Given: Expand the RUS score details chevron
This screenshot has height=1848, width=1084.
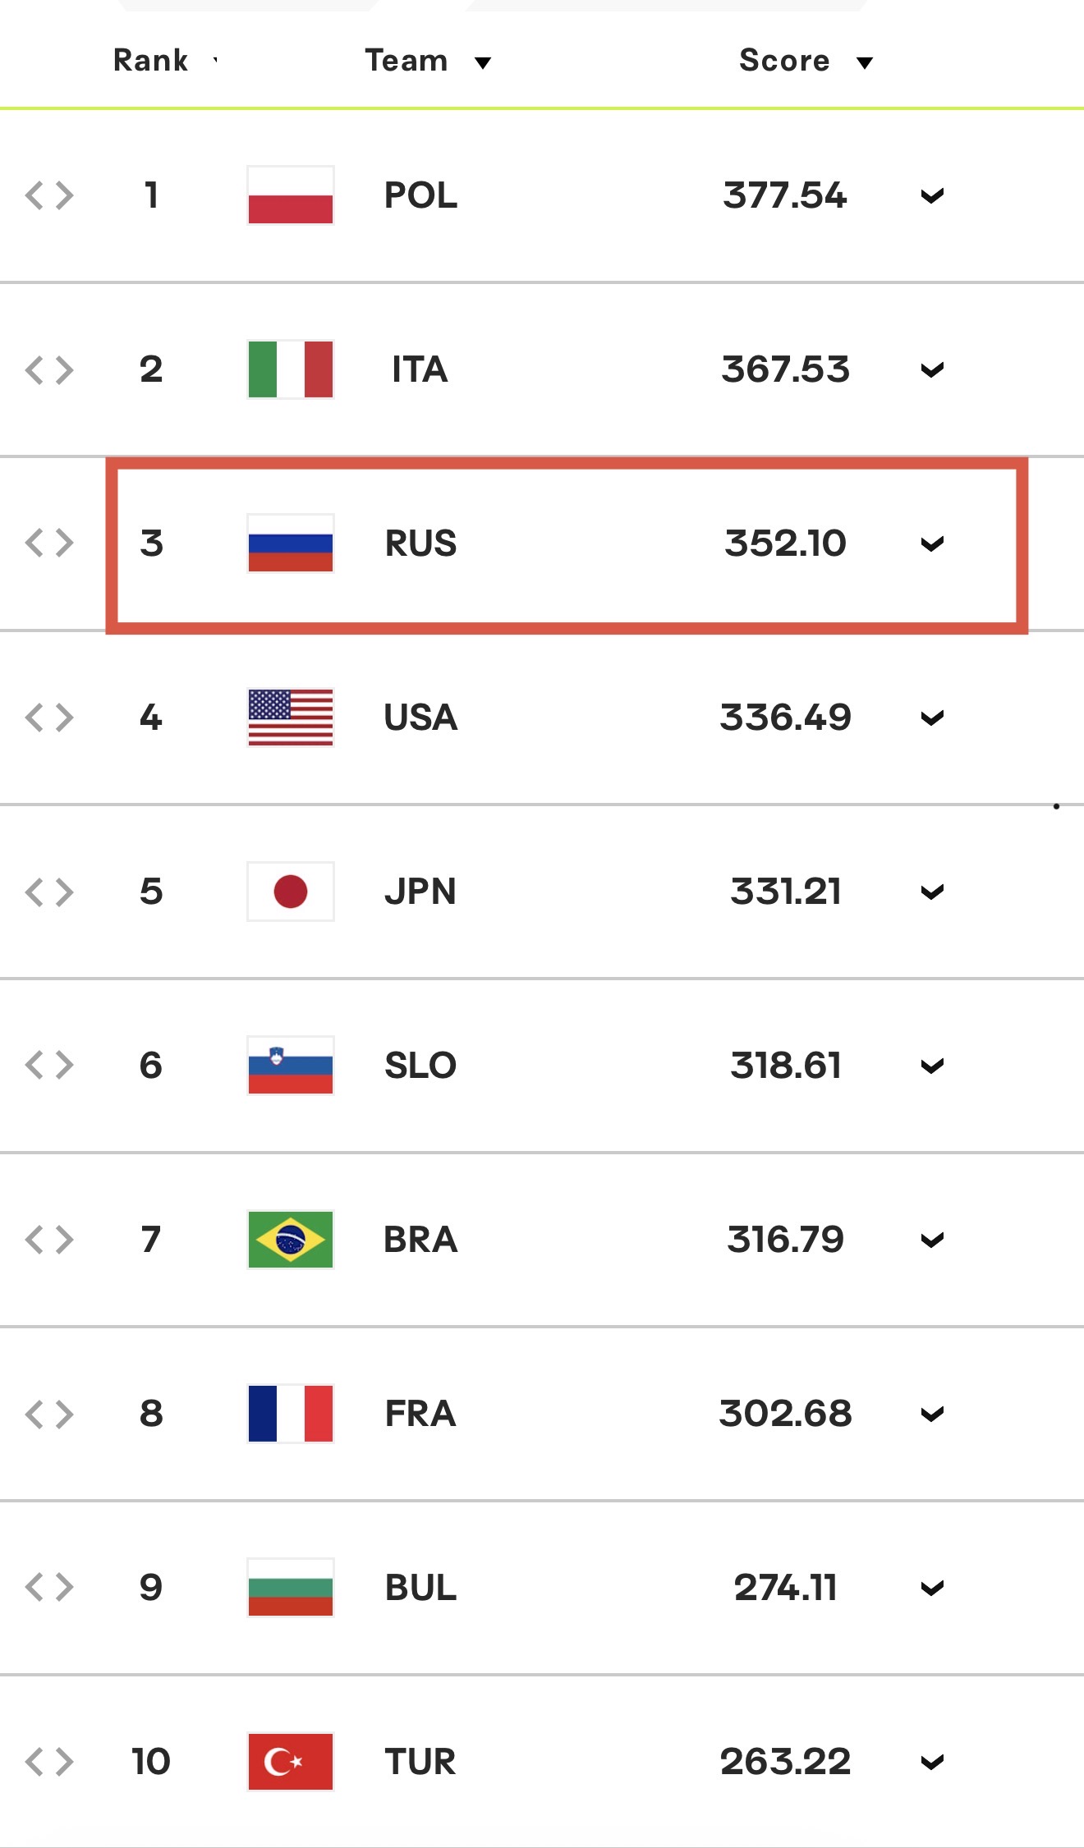Looking at the screenshot, I should (x=932, y=544).
